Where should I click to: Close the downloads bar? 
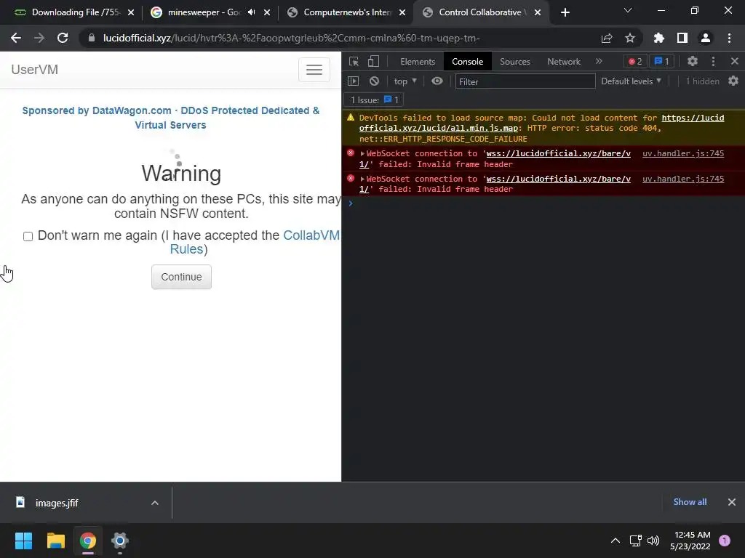tap(732, 502)
